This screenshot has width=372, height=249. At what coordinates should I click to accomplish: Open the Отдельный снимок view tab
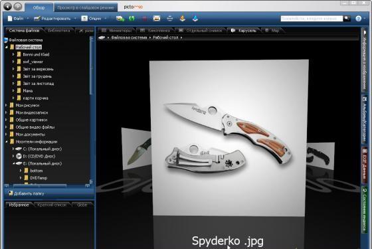(x=201, y=31)
